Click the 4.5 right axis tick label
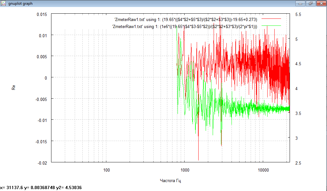The image size is (327, 191). [298, 64]
